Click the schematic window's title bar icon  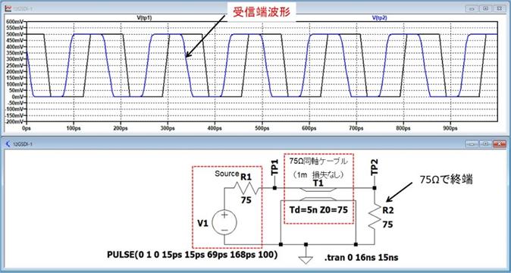click(x=8, y=143)
